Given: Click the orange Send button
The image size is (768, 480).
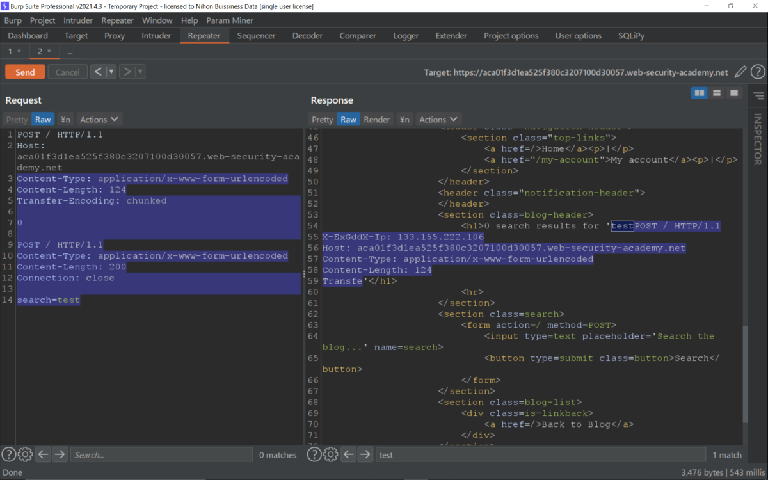Looking at the screenshot, I should (x=25, y=72).
